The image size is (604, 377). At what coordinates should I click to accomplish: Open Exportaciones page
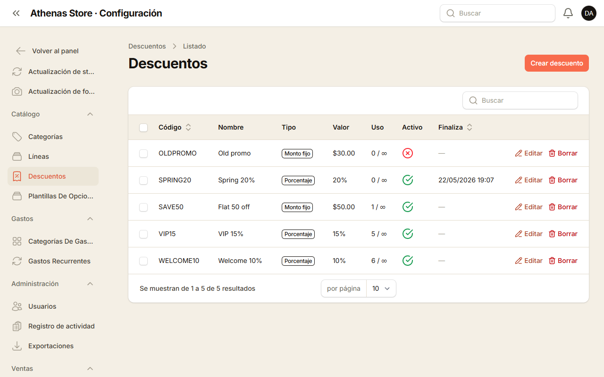click(x=53, y=346)
